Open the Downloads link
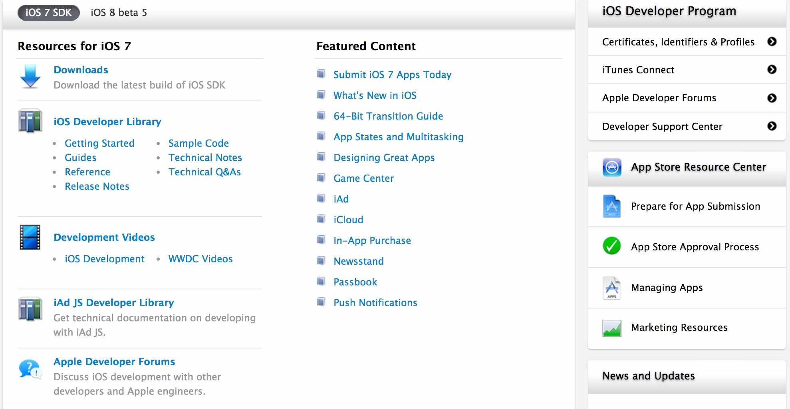 (81, 70)
